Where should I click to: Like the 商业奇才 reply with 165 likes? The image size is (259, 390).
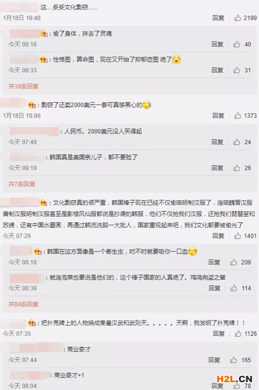234,360
